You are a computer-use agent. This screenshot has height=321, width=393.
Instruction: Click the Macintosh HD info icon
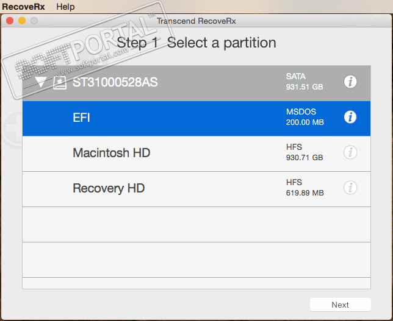coord(350,153)
